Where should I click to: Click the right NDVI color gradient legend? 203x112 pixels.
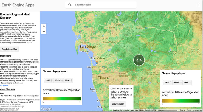[181, 100]
